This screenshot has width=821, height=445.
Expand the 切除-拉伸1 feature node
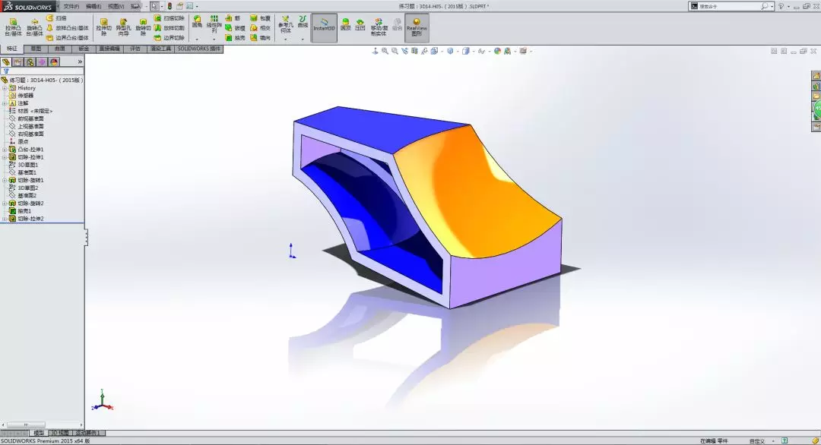(5, 157)
